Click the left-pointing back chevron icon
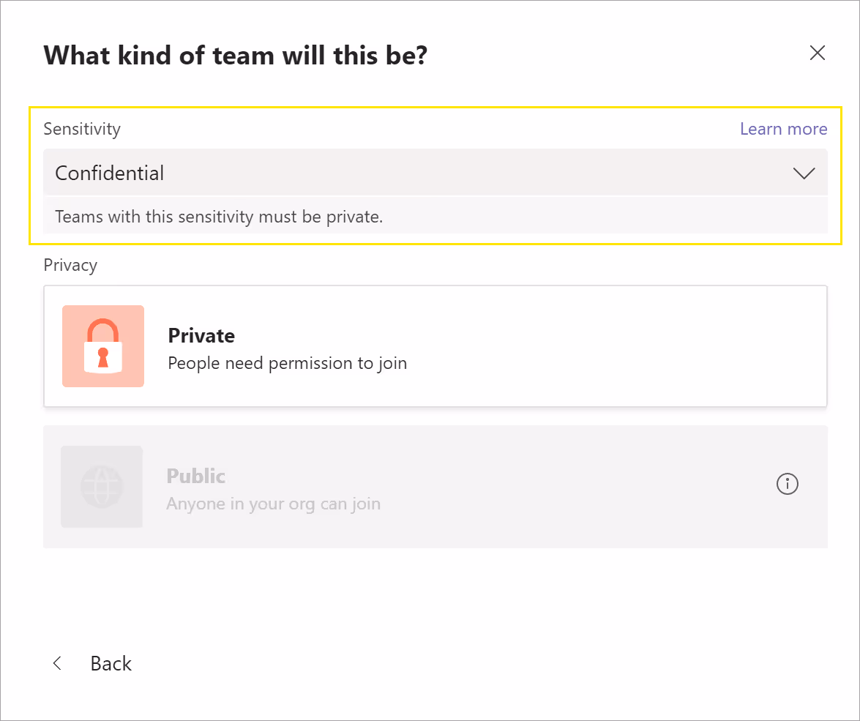 (x=57, y=663)
